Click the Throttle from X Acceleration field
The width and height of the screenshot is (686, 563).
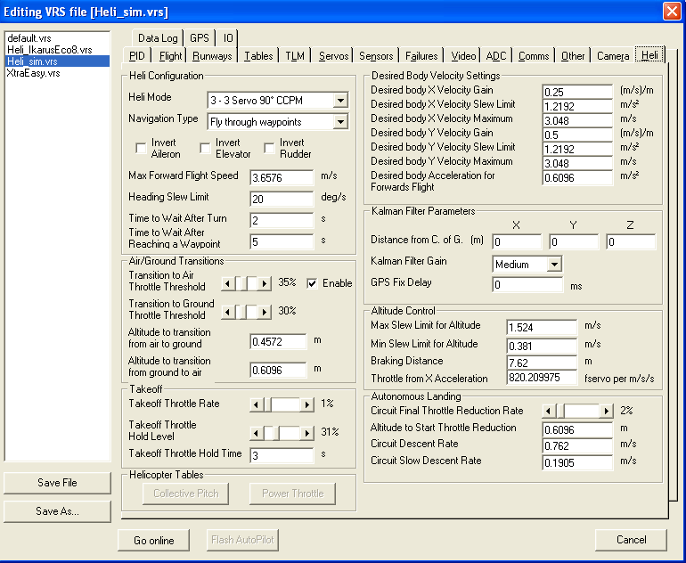tap(542, 378)
